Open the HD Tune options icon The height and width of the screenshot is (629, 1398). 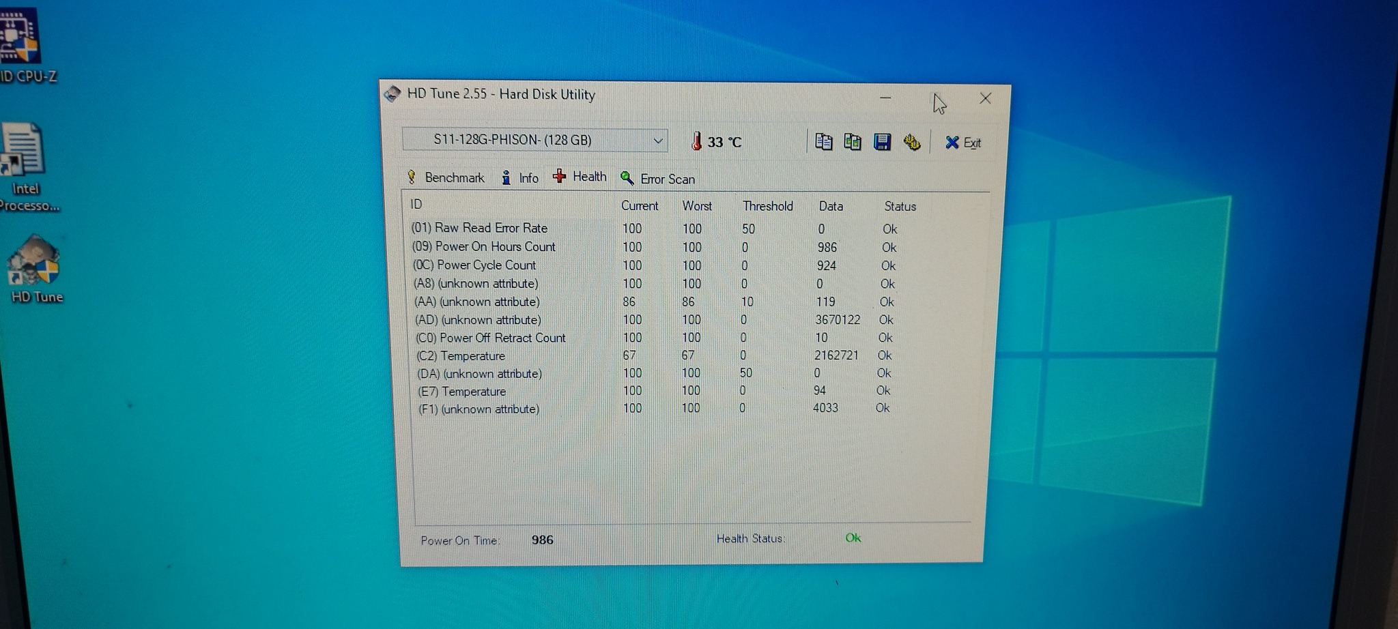tap(912, 142)
